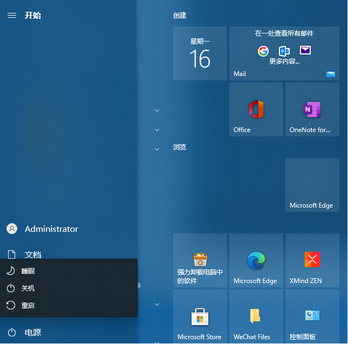Click the Administrator account name
Screen dimensions: 348x344
click(51, 229)
